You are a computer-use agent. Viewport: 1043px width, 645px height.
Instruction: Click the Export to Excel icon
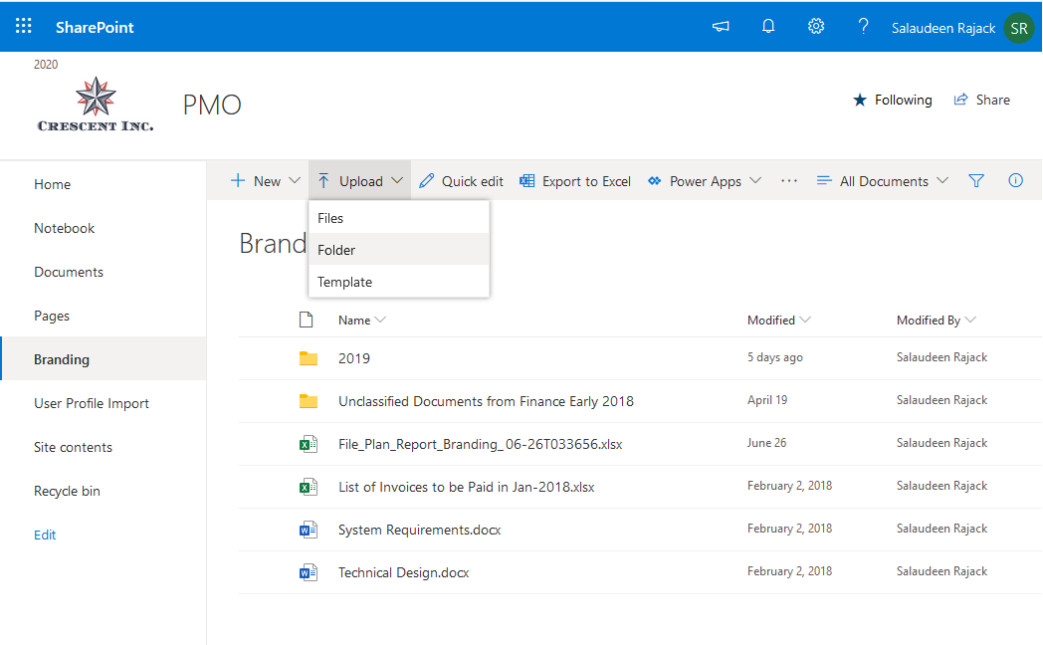click(525, 180)
